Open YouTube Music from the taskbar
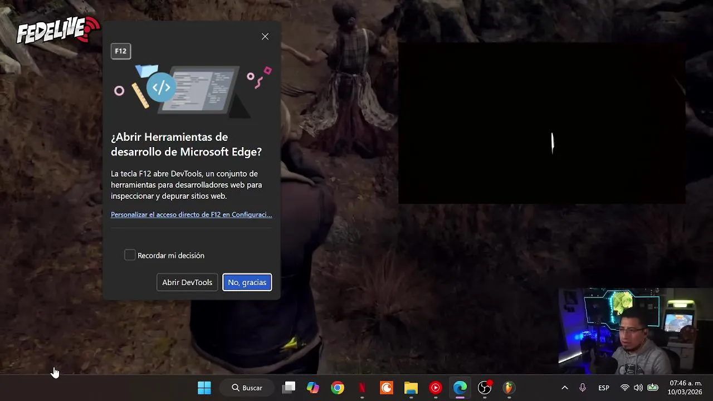713x401 pixels. tap(436, 388)
